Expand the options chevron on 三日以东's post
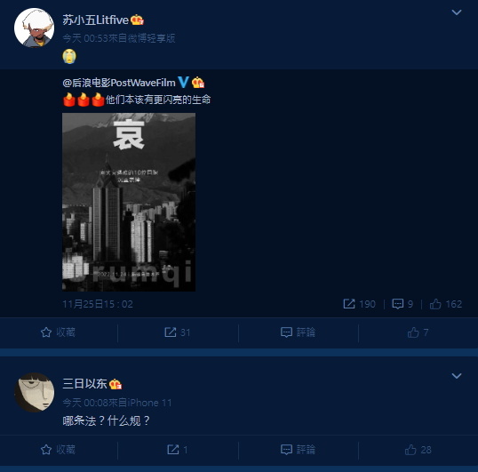 point(457,376)
